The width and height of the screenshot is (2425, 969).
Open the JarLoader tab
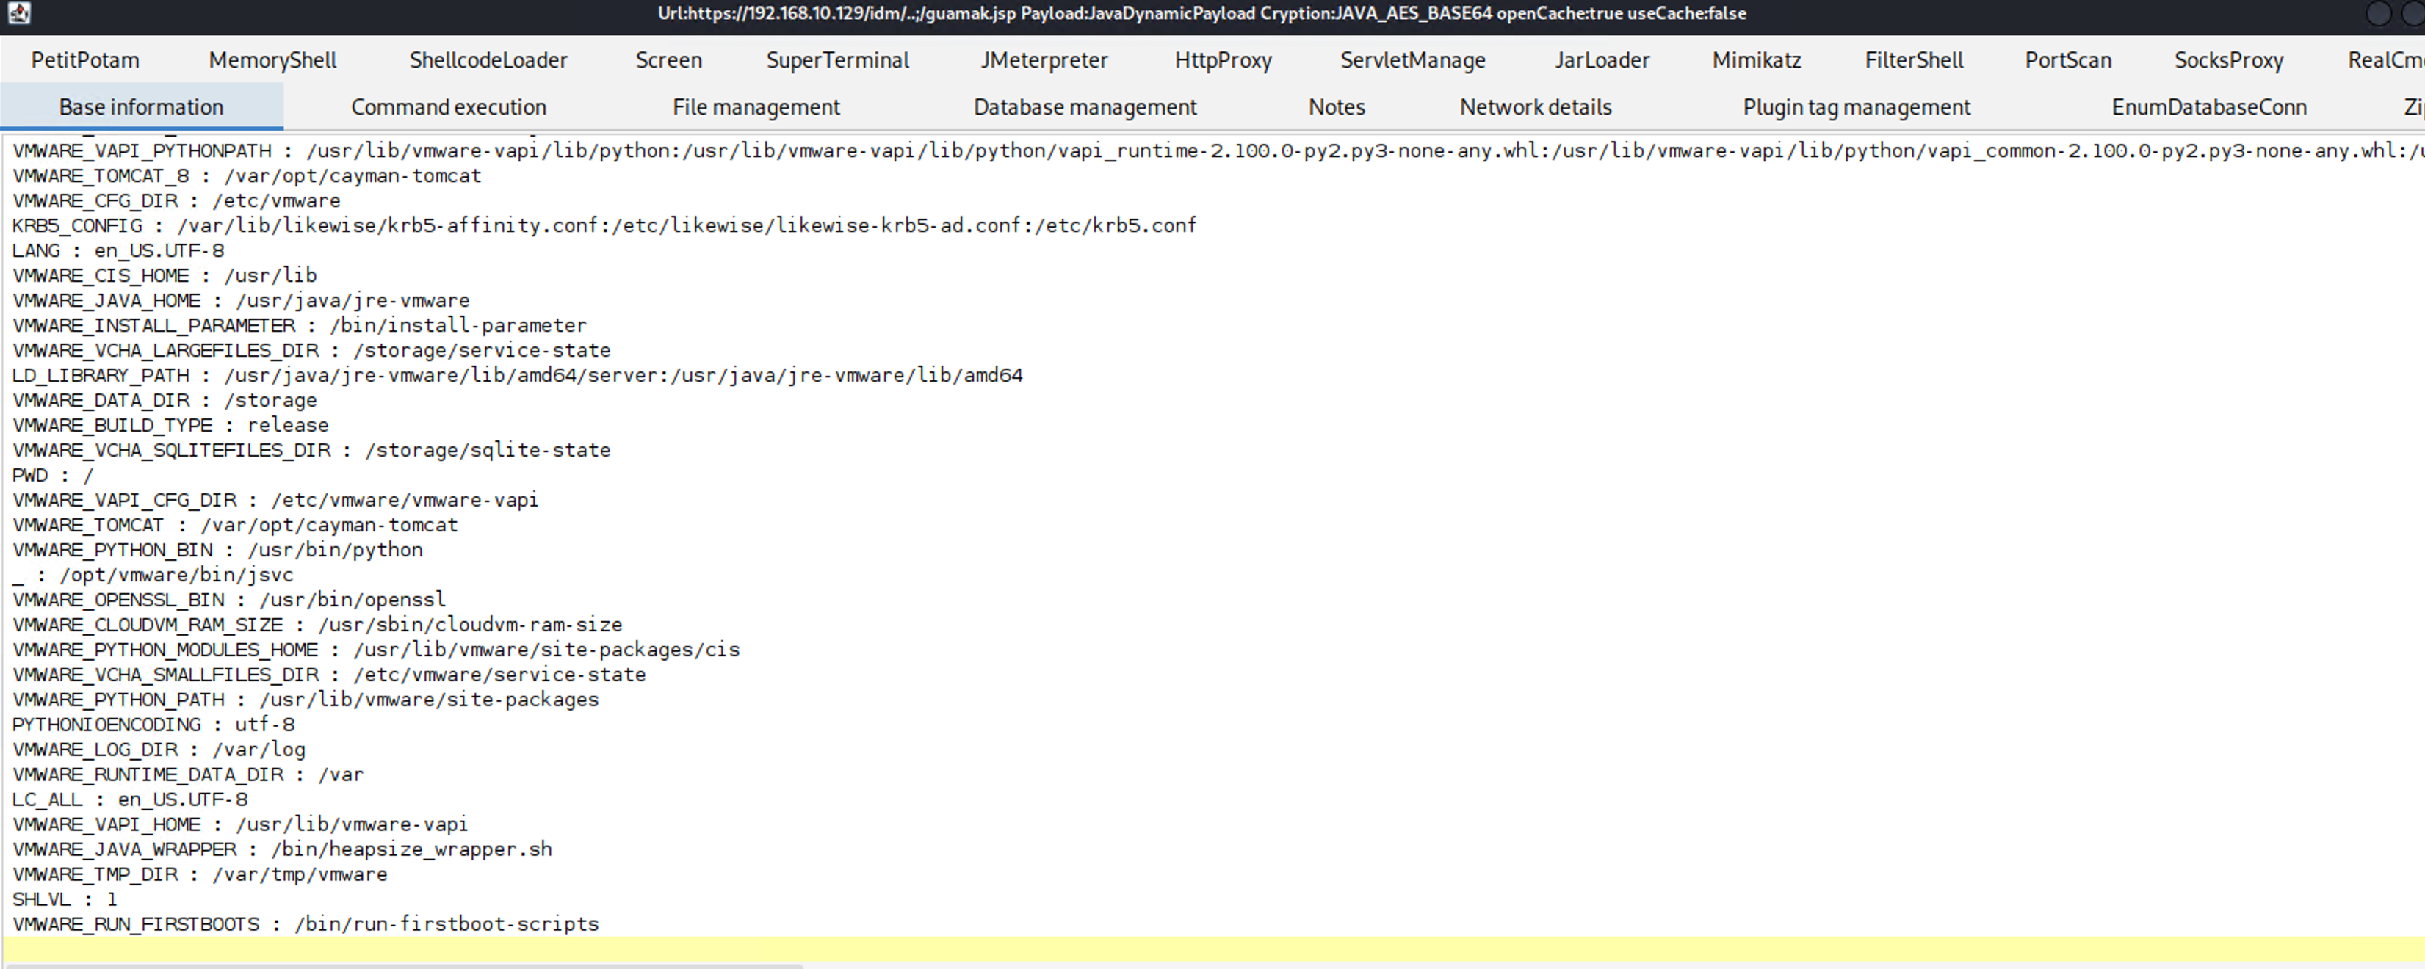point(1601,60)
